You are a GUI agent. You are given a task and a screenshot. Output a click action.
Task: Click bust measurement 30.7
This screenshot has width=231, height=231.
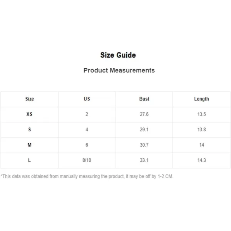[x=144, y=145]
